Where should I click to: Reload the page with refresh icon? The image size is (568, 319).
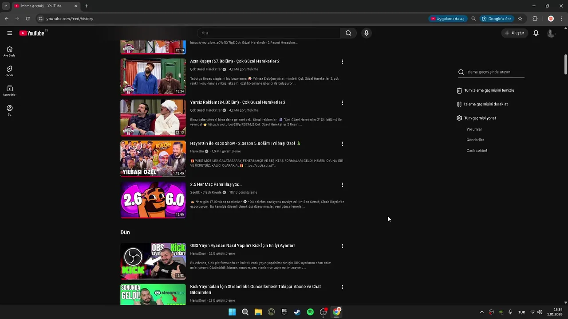(28, 19)
